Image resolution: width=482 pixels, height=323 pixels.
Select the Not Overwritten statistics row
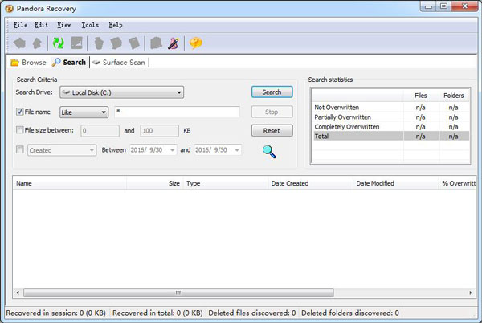(x=390, y=108)
